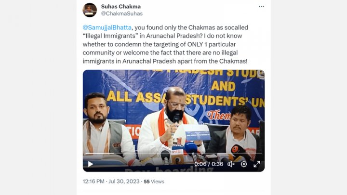Click the channel watermark logo on the video
Image resolution: width=347 pixels, height=195 pixels.
(261, 74)
